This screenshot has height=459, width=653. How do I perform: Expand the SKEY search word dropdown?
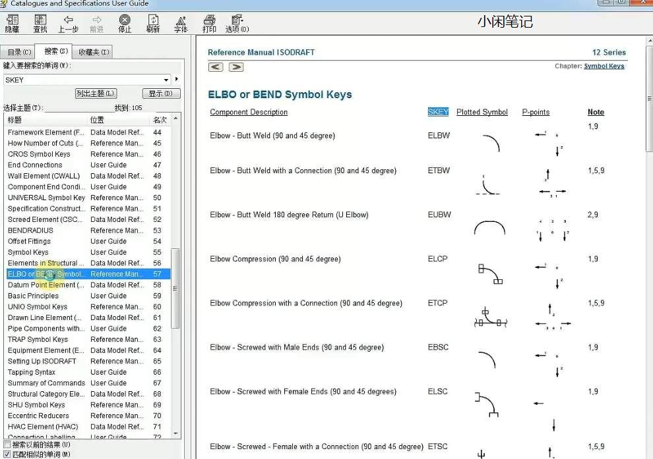[x=166, y=80]
